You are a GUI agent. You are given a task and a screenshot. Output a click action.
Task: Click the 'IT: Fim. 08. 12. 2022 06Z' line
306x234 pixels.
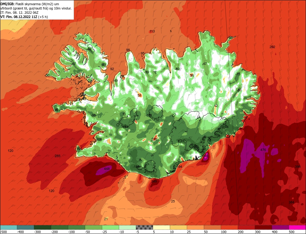pos(20,13)
